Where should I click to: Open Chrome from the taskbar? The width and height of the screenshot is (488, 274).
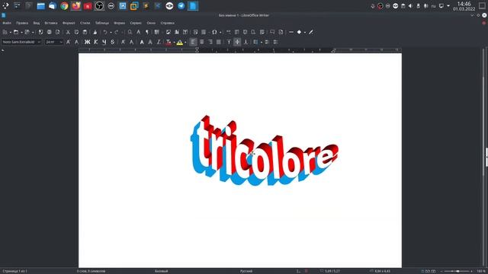point(64,6)
